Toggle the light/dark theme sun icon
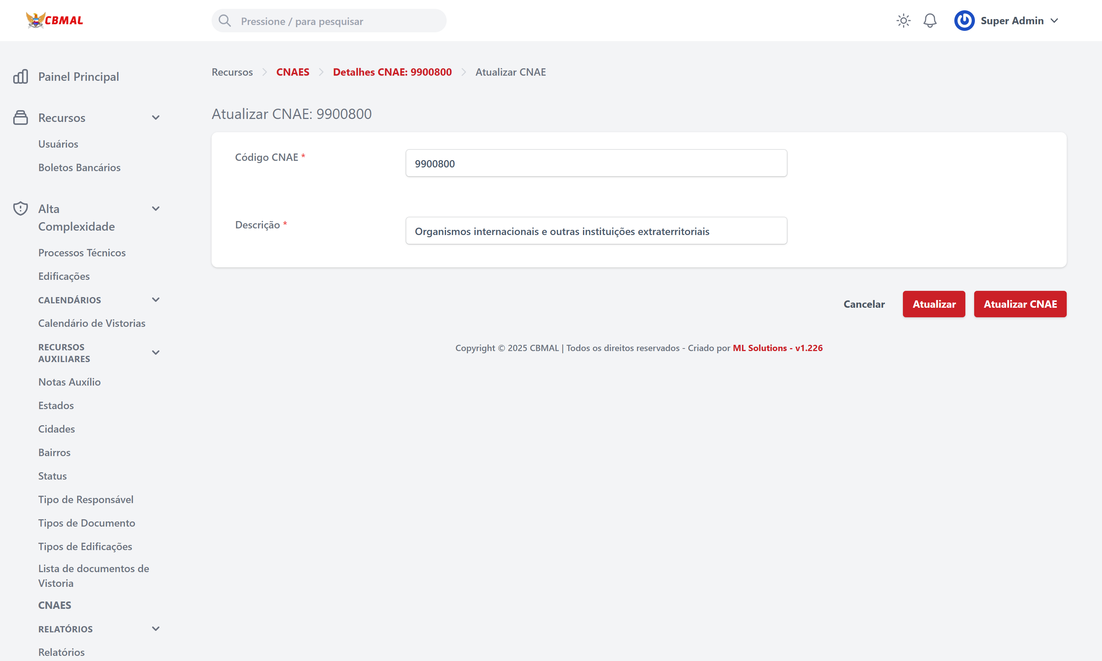This screenshot has width=1102, height=661. [x=903, y=21]
